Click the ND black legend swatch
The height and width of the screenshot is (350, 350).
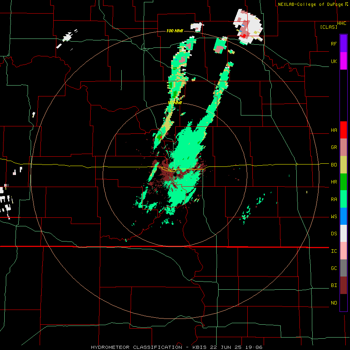tap(343, 303)
